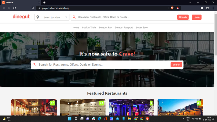The width and height of the screenshot is (217, 122).
Task: Open the Home nav link
Action: point(76,27)
